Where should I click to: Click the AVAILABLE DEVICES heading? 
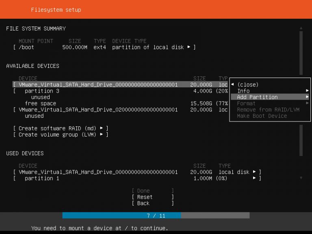tap(32, 66)
